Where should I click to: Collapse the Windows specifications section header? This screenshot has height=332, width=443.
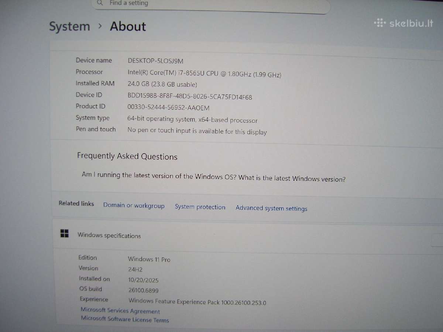coord(248,236)
